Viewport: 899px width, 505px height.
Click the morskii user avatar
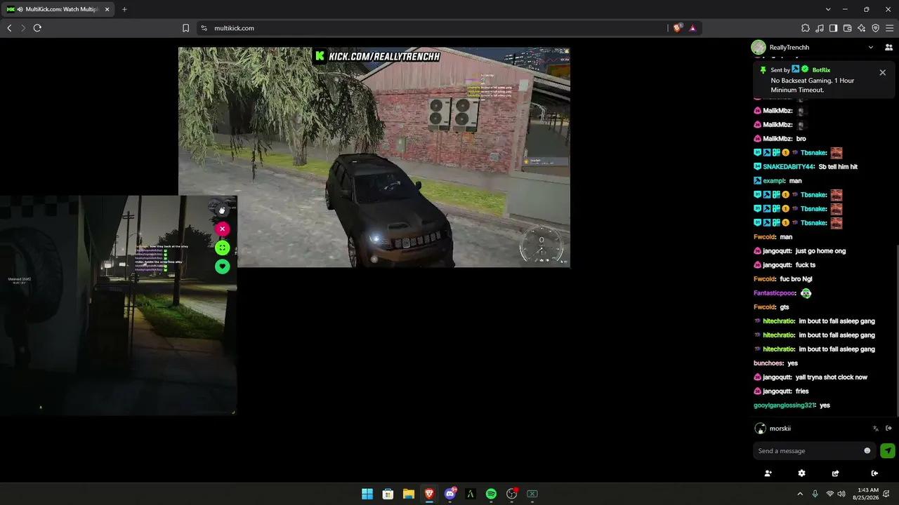point(760,429)
